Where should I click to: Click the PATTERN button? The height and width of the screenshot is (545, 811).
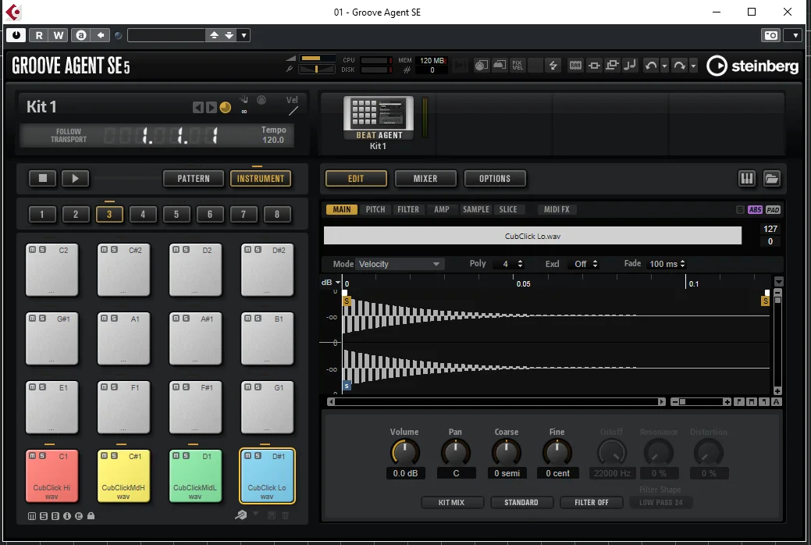click(x=194, y=179)
